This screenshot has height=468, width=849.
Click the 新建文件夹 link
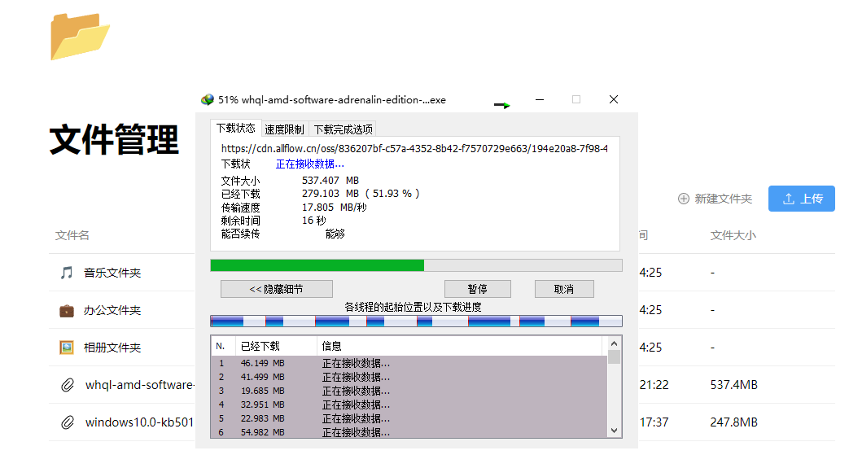tap(716, 199)
